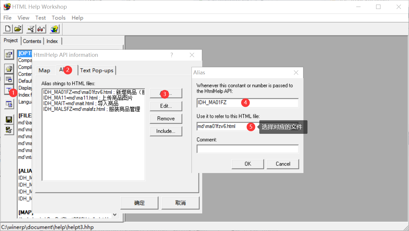Click the View compiled file glasses icon
This screenshot has width=409, height=231.
click(41, 29)
